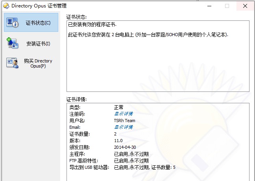Click the Directory Opus 证书管理 window title
The height and width of the screenshot is (181, 255).
pos(39,6)
